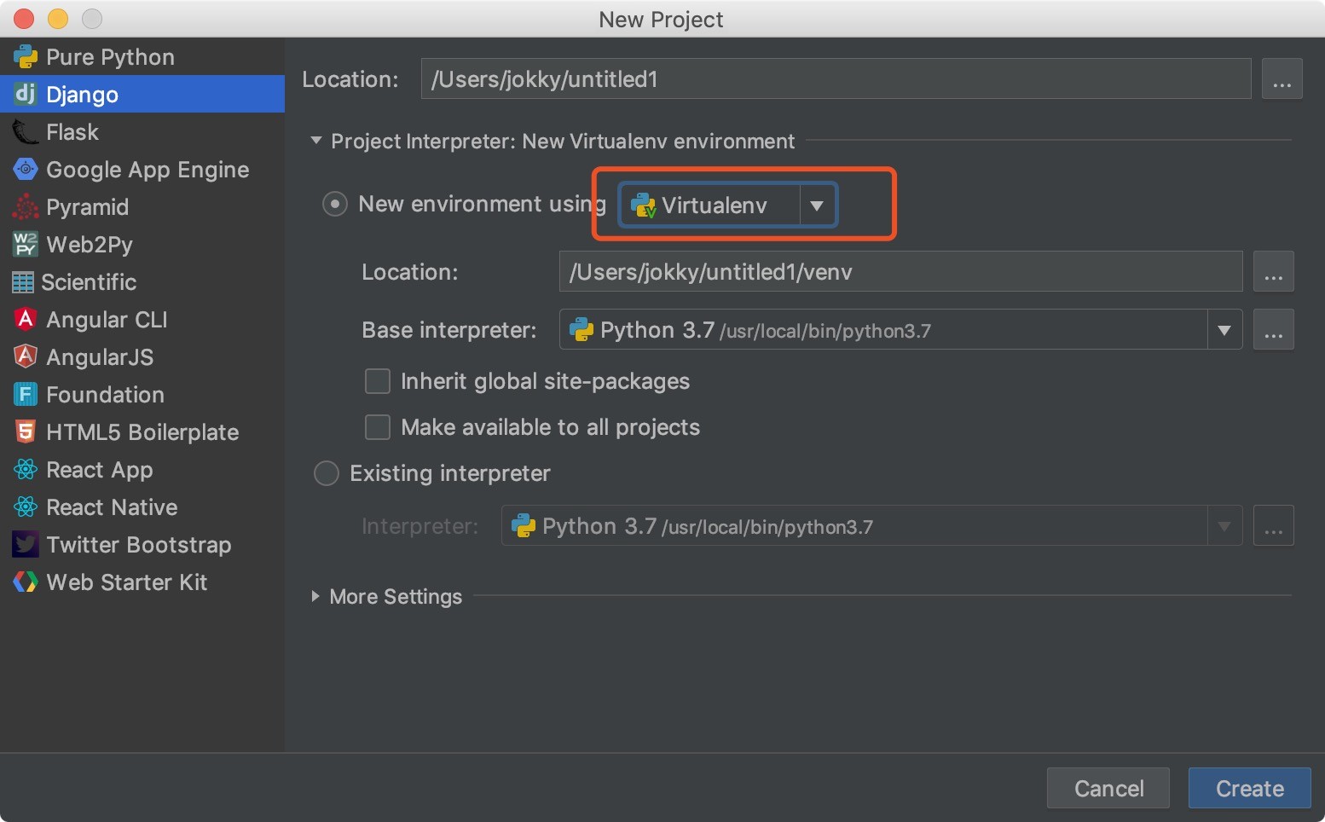The image size is (1325, 822).
Task: Click the Cancel button
Action: [1108, 789]
